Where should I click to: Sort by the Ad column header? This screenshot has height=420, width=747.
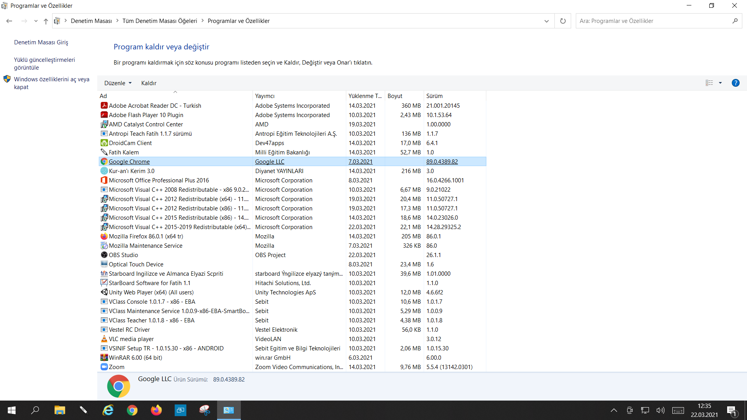[175, 96]
